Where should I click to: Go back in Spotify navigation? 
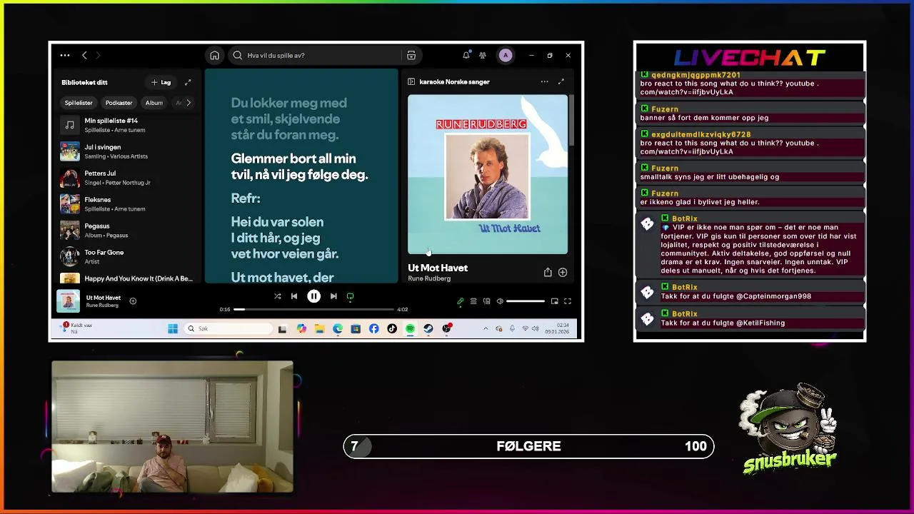coord(84,55)
